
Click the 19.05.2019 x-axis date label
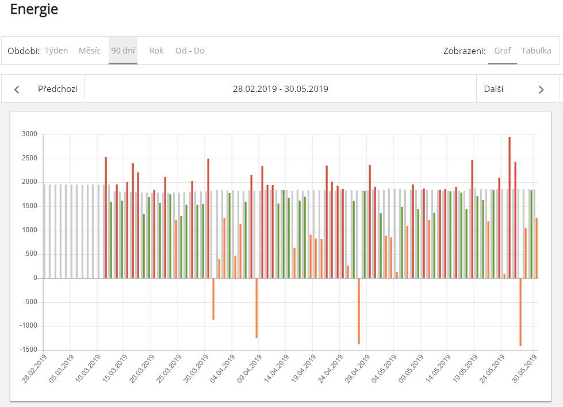465,368
